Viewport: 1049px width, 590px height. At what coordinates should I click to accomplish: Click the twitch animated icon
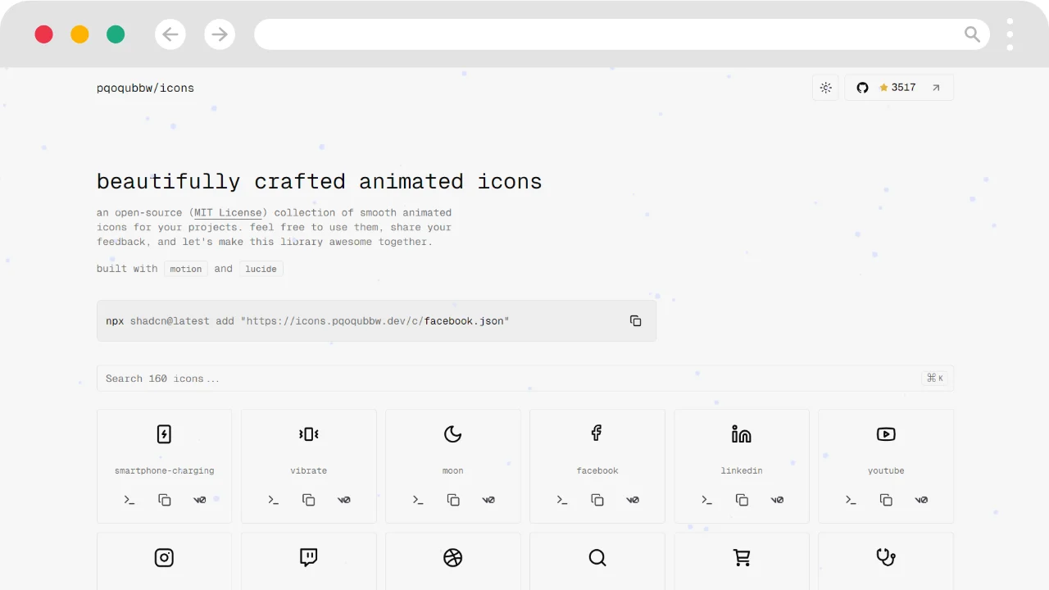309,558
